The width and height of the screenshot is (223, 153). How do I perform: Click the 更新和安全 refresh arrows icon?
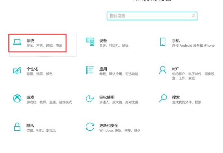click(90, 127)
